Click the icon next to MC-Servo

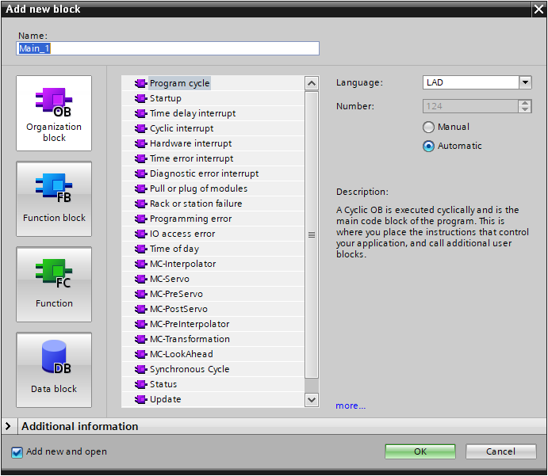140,279
